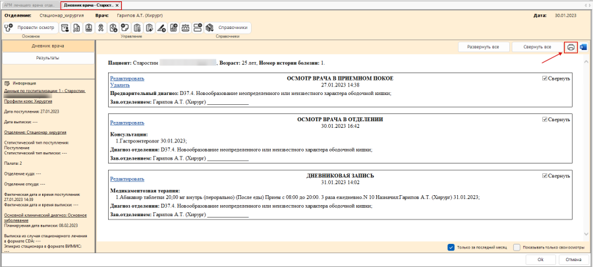The image size is (593, 267).
Task: Click the Отмена button
Action: click(x=573, y=260)
